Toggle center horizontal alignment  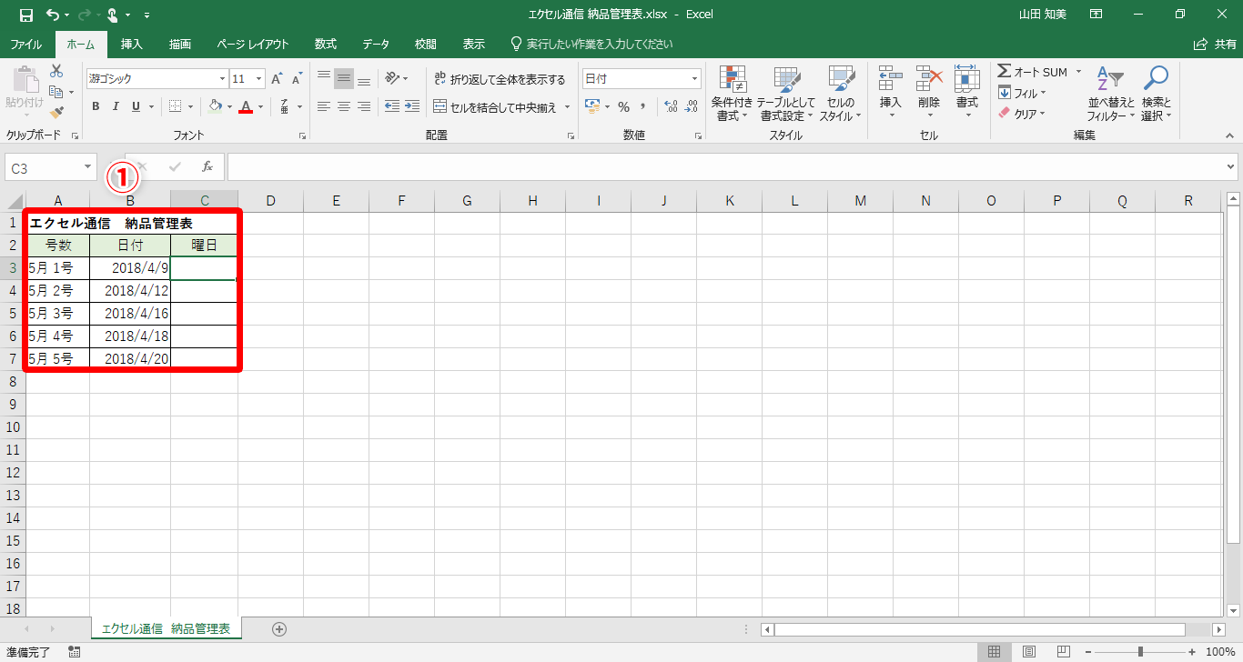343,106
